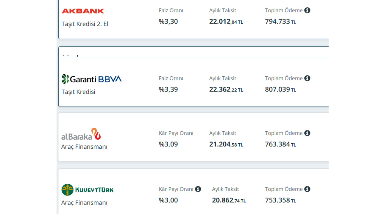This screenshot has height=214, width=381.
Task: Click info icon beside Kuveyt Türk Toplam Ödeme
Action: (x=307, y=189)
